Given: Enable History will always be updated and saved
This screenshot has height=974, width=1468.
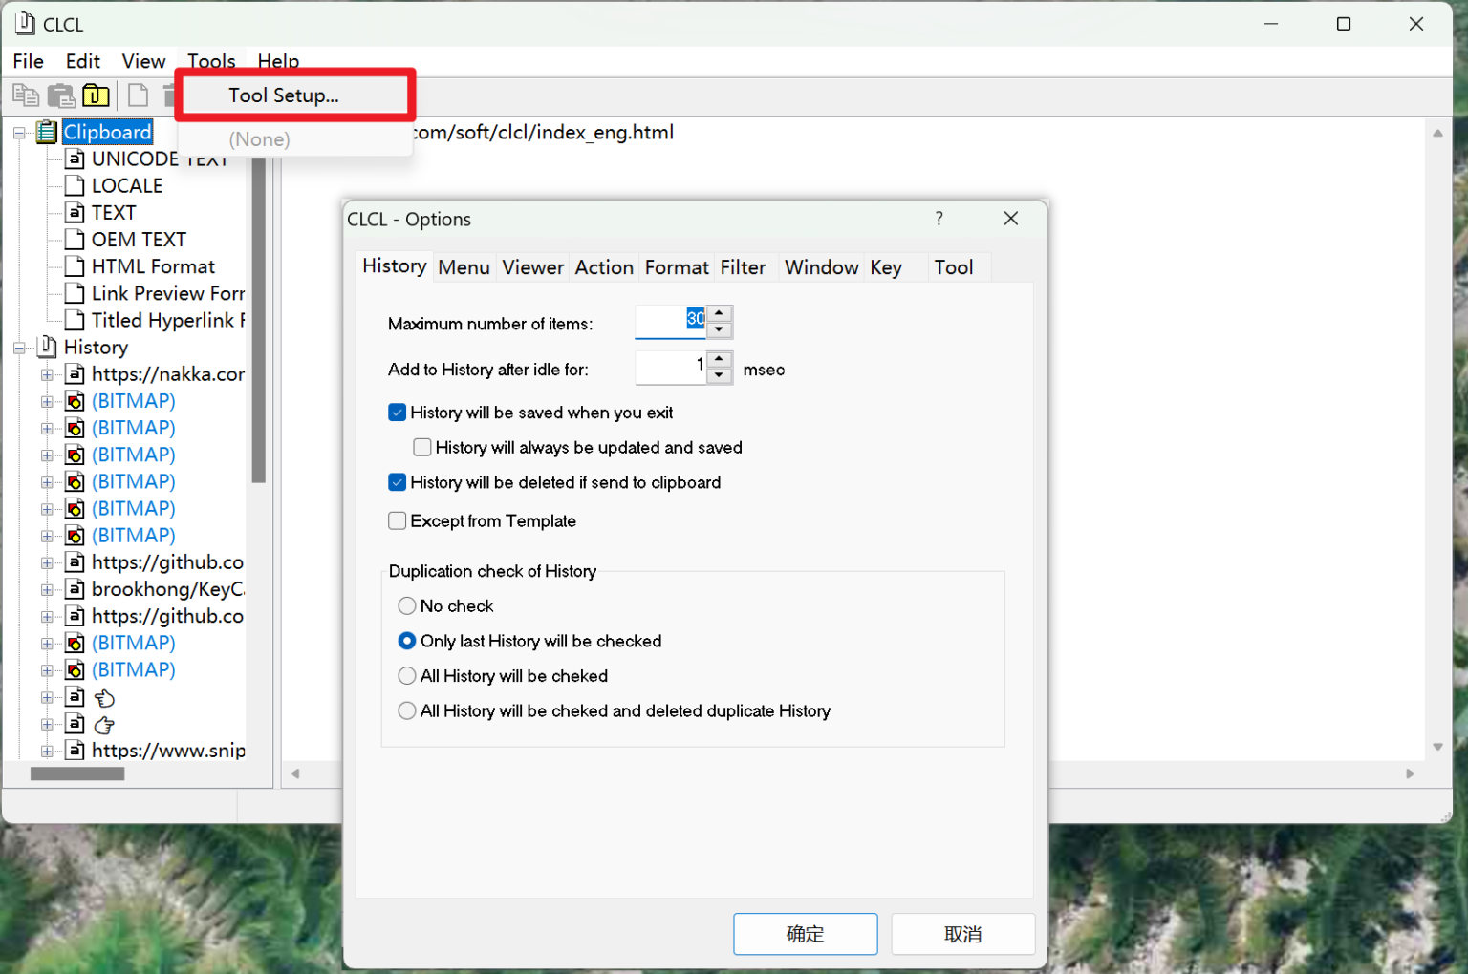Looking at the screenshot, I should pyautogui.click(x=422, y=448).
